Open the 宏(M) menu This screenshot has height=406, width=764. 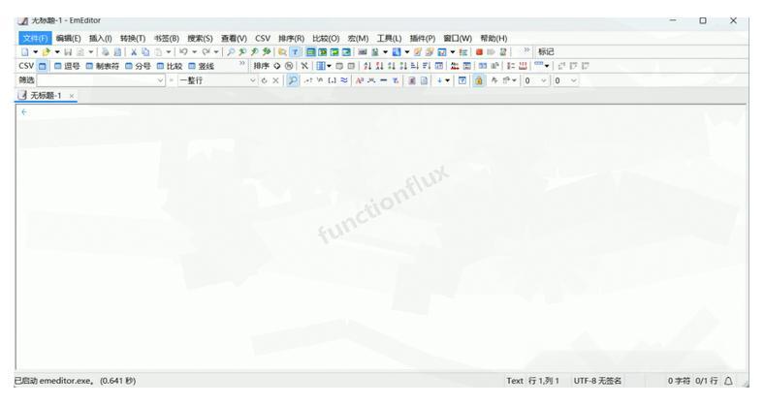[x=358, y=38]
